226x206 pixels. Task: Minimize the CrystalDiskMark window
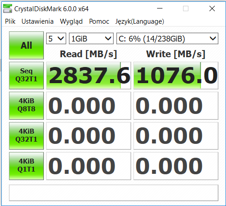click(x=160, y=8)
